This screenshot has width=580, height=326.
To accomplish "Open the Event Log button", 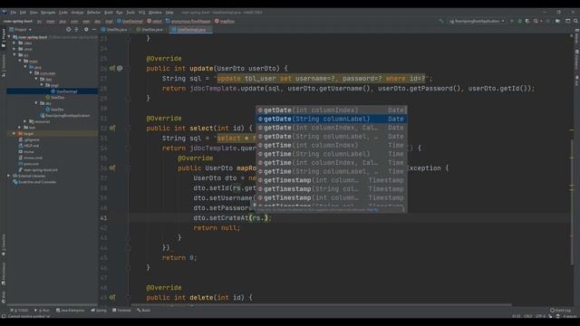I will click(x=560, y=310).
